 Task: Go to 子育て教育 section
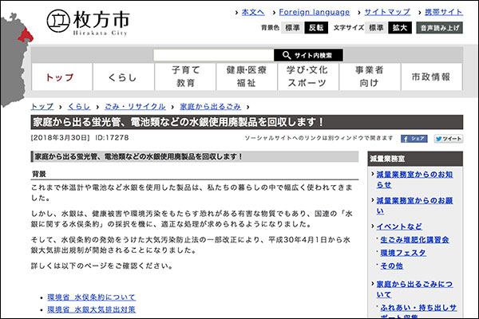click(186, 77)
